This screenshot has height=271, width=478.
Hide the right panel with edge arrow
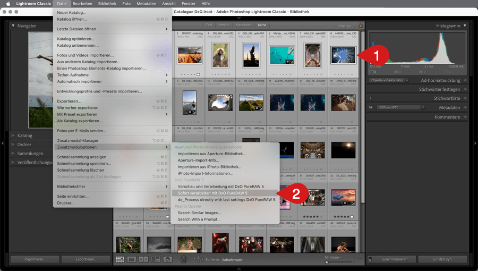[x=475, y=143]
